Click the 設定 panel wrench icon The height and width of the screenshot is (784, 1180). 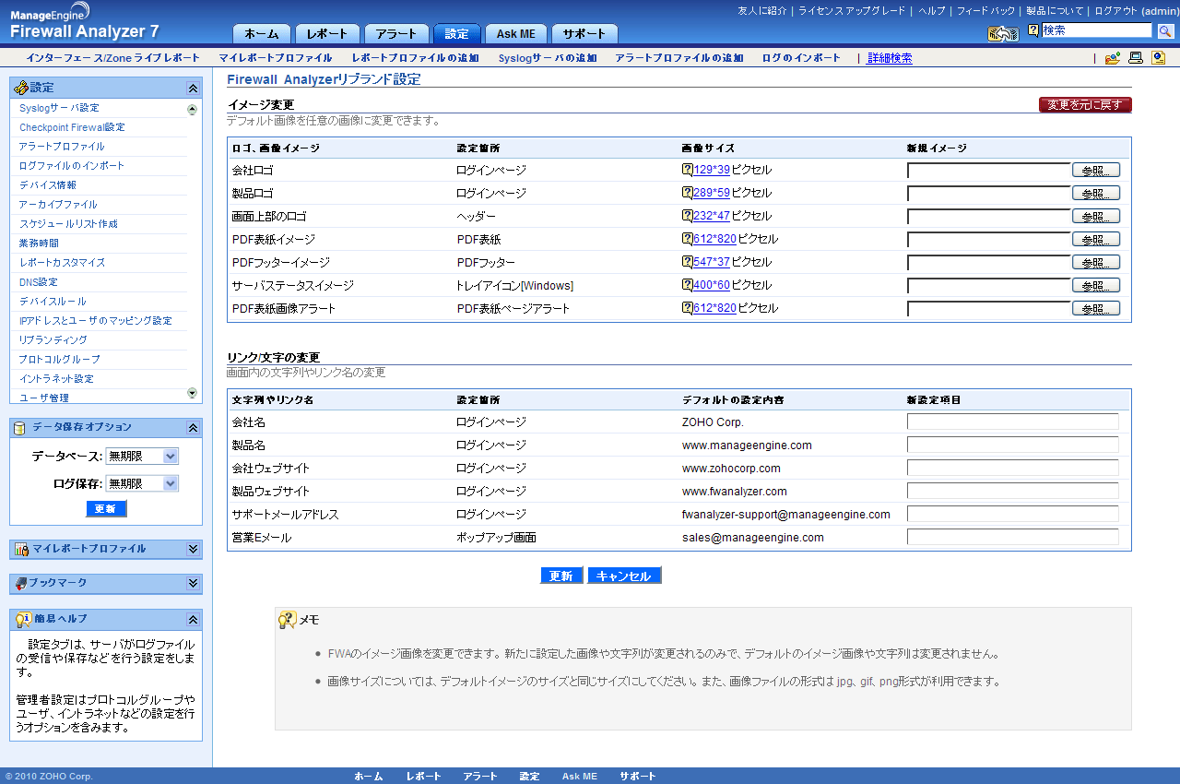(21, 88)
